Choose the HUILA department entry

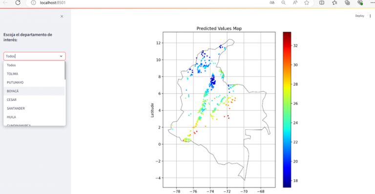[34, 117]
